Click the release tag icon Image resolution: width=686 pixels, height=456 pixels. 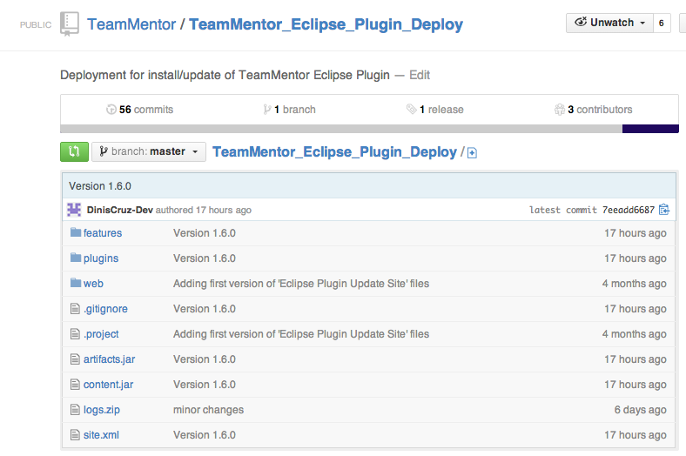click(x=411, y=110)
